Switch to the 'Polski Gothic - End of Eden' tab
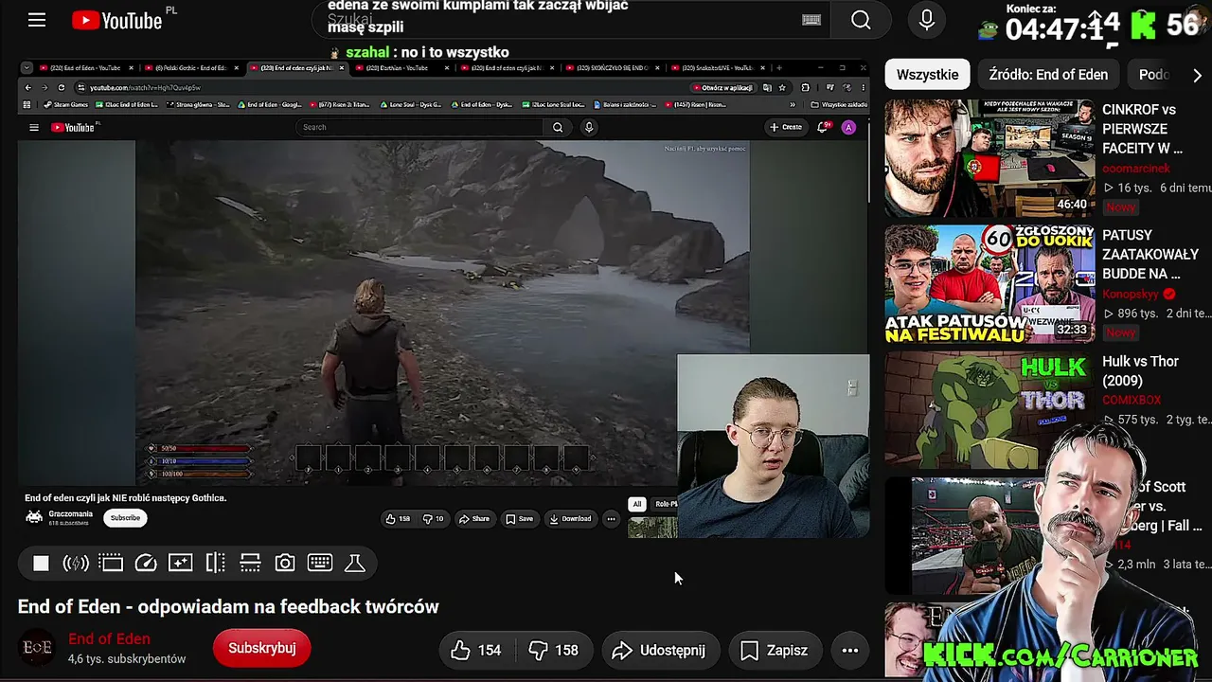The width and height of the screenshot is (1212, 682). [191, 68]
